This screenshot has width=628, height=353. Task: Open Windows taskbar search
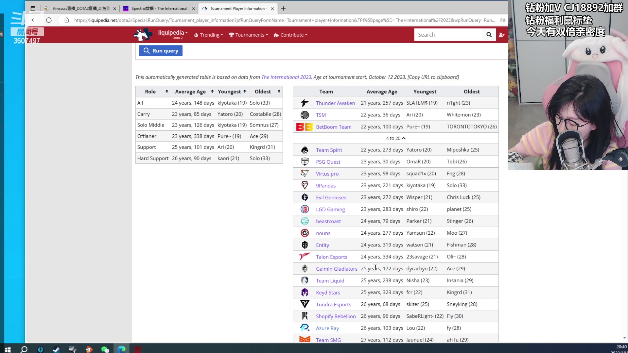tap(24, 349)
